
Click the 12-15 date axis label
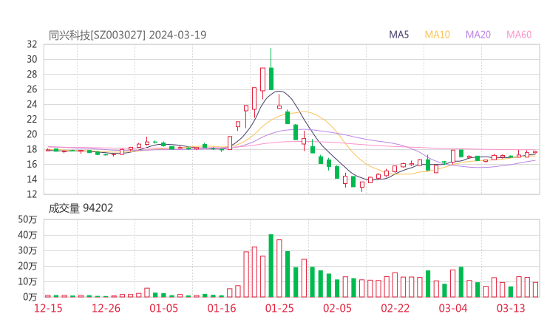(48, 308)
